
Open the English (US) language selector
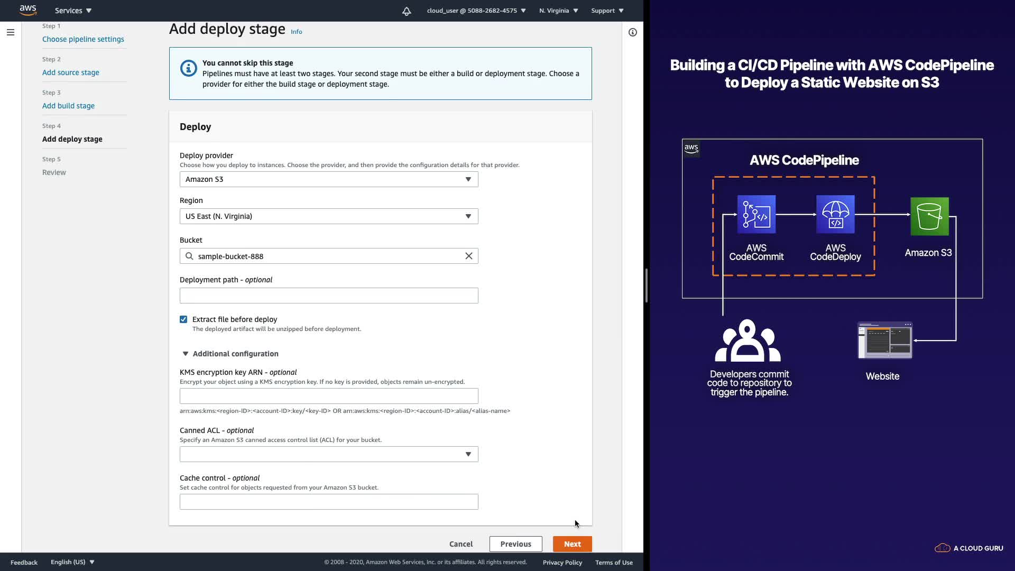(x=72, y=562)
